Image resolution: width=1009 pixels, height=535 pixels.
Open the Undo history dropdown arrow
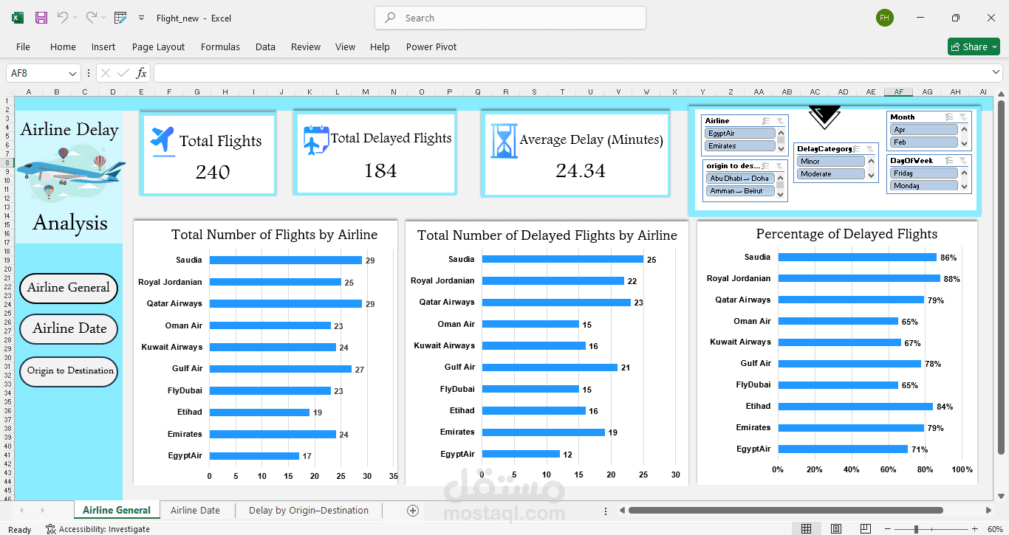pyautogui.click(x=75, y=18)
